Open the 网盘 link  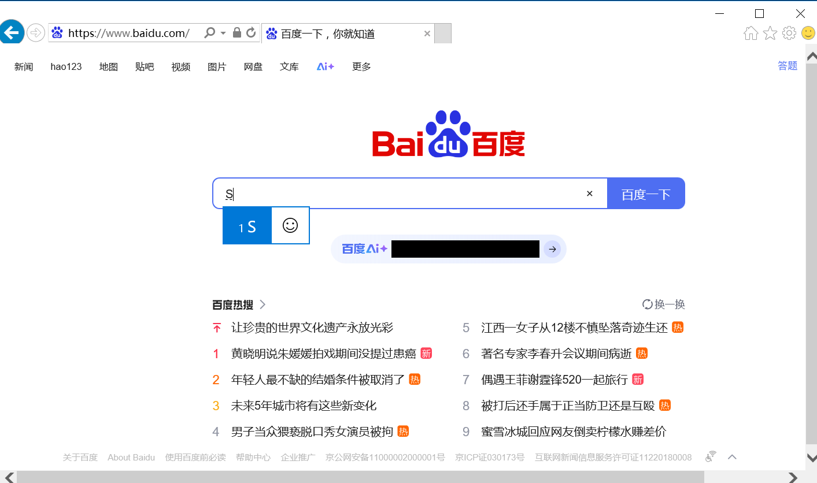pos(253,66)
